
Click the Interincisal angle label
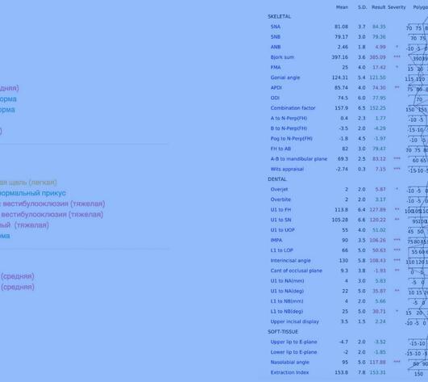[290, 261]
